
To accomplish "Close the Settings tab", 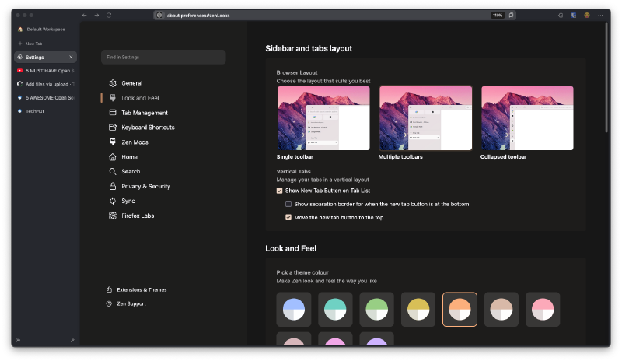I will pyautogui.click(x=71, y=57).
